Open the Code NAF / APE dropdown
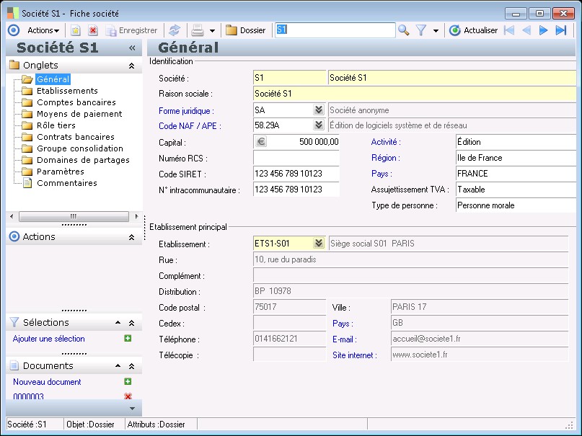The image size is (582, 436). (318, 126)
